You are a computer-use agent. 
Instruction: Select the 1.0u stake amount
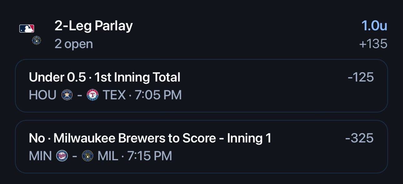pyautogui.click(x=374, y=26)
